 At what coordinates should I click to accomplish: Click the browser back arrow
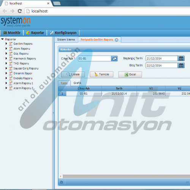pos(5,11)
